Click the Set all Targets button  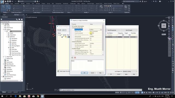coord(129,30)
